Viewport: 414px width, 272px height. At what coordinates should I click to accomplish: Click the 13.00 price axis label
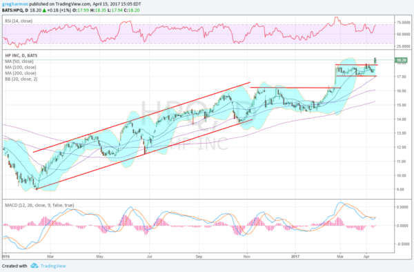click(x=402, y=133)
